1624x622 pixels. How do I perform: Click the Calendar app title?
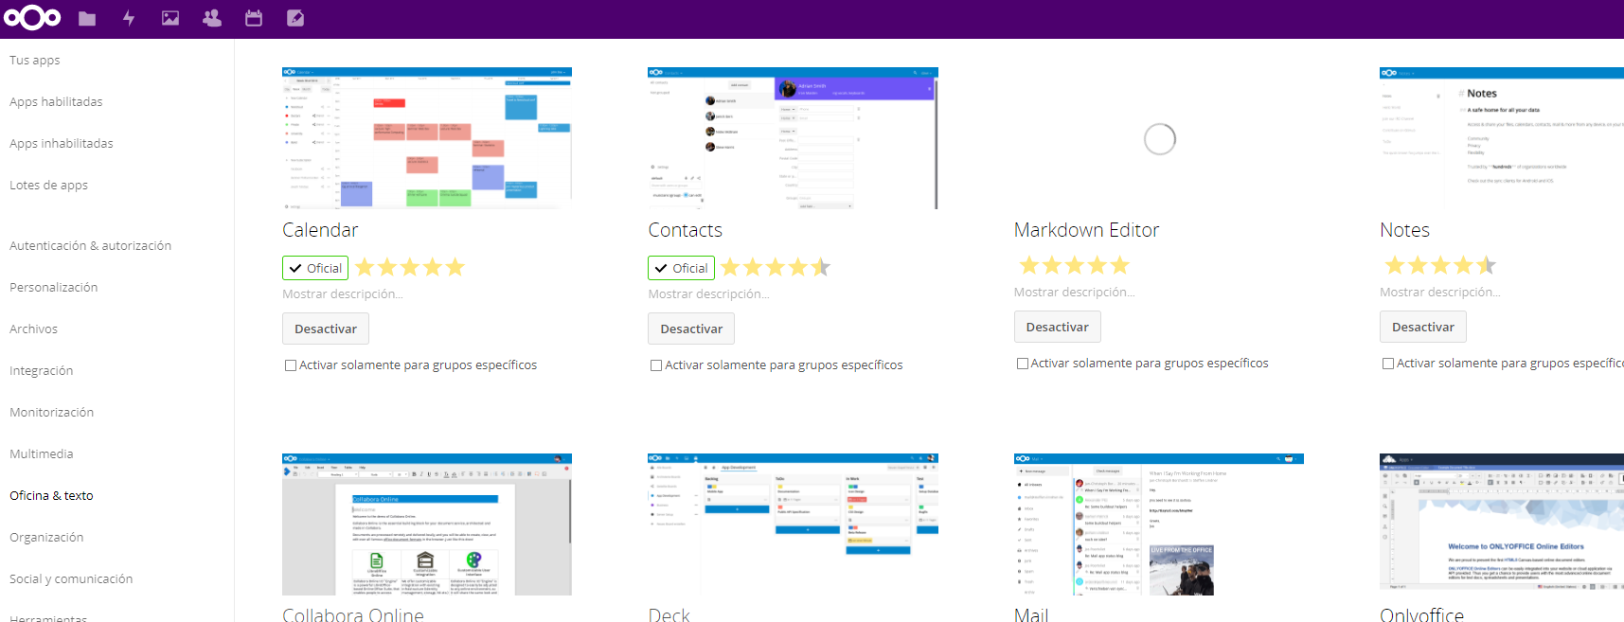(320, 230)
